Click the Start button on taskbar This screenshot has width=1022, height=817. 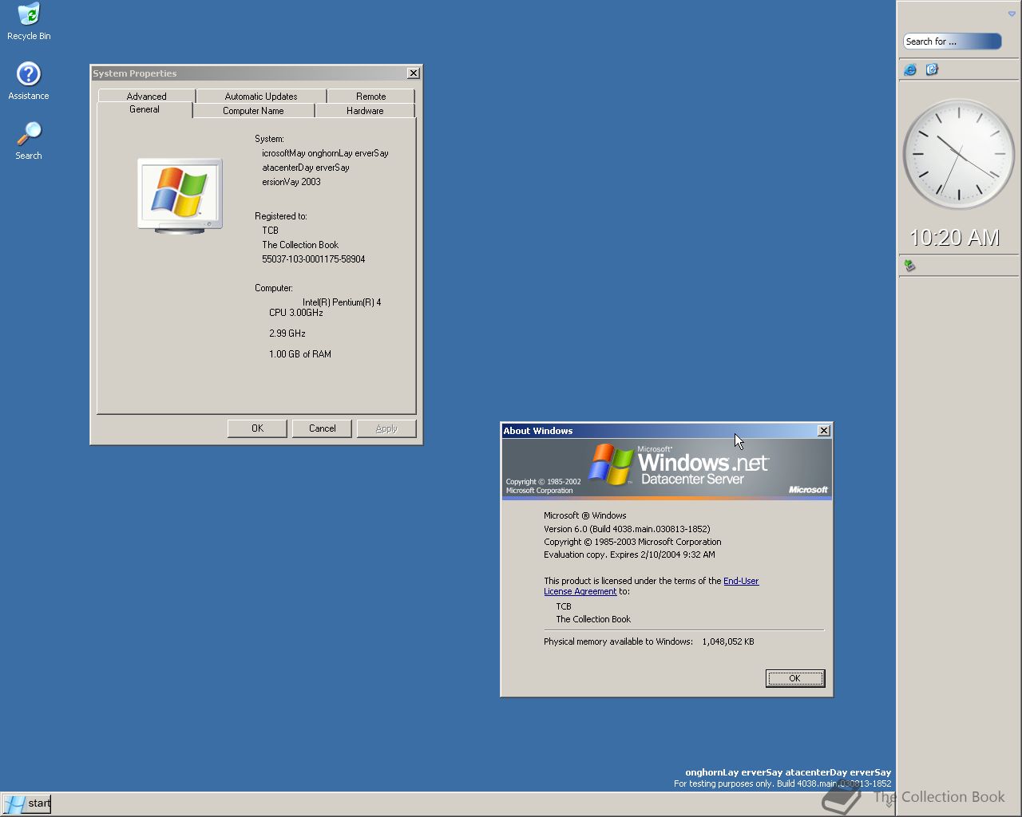tap(26, 803)
